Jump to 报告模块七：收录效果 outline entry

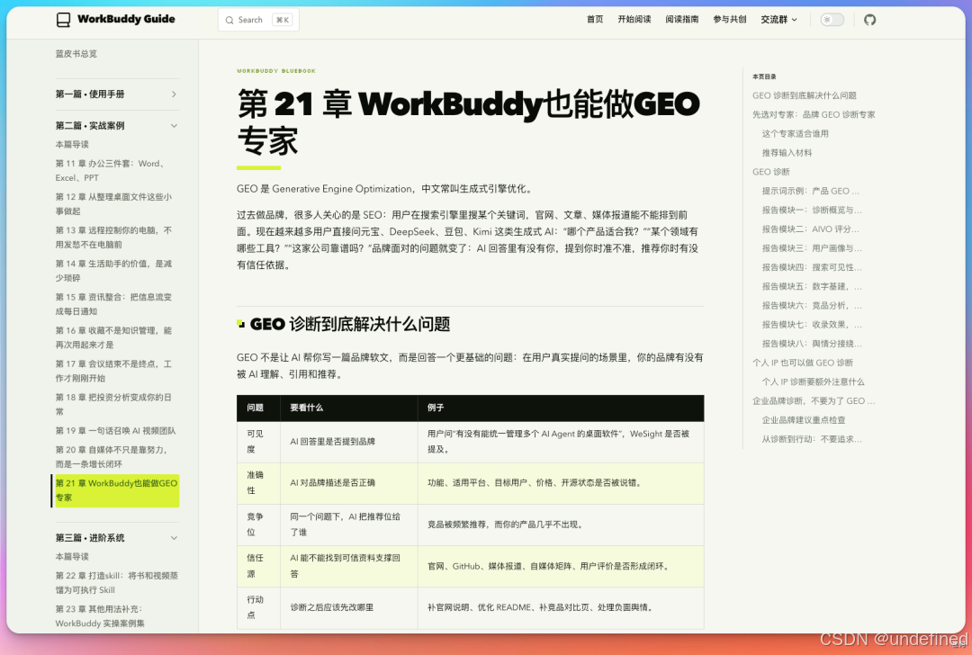pyautogui.click(x=812, y=325)
